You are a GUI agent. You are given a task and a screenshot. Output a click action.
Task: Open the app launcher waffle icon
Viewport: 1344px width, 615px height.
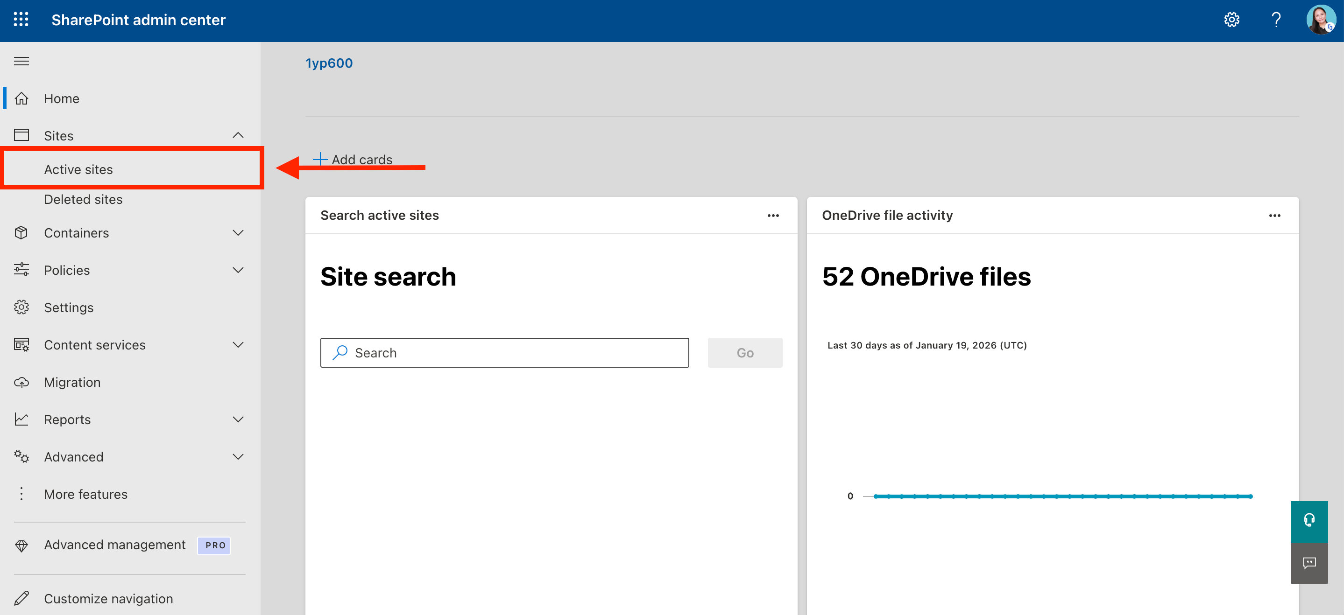tap(21, 20)
